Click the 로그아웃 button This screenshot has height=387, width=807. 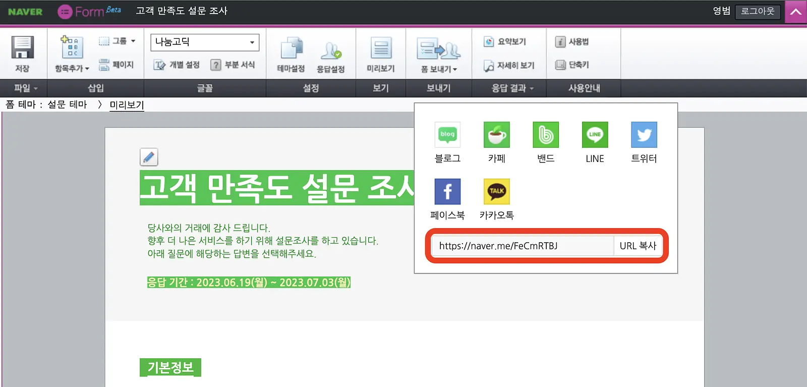click(x=758, y=11)
